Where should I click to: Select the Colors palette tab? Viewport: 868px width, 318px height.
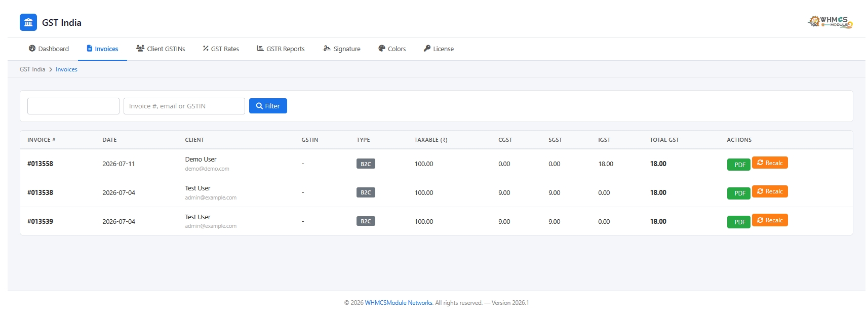pos(392,49)
